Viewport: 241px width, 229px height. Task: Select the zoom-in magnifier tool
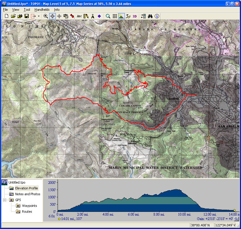click(46, 16)
